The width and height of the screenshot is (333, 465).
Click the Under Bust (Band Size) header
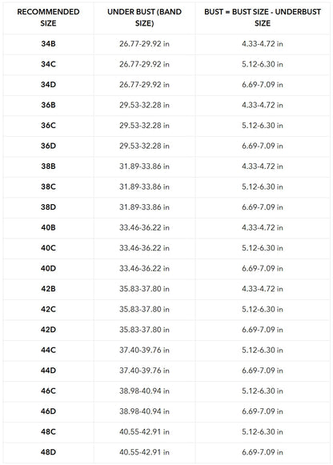tap(144, 18)
